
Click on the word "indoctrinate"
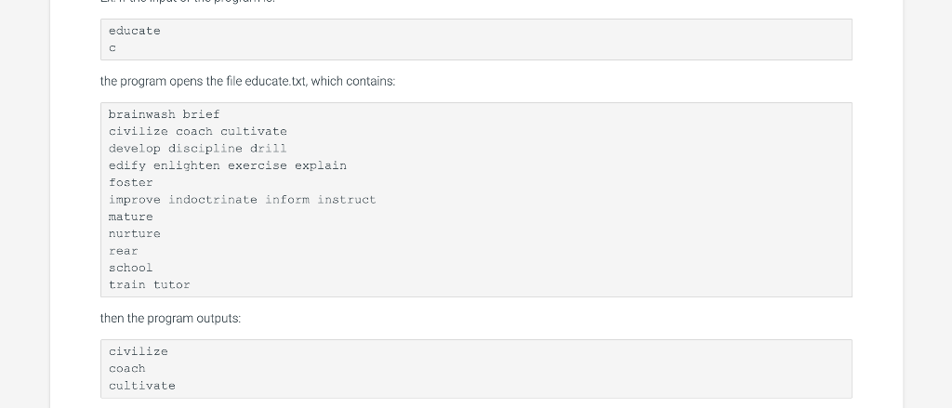[213, 200]
